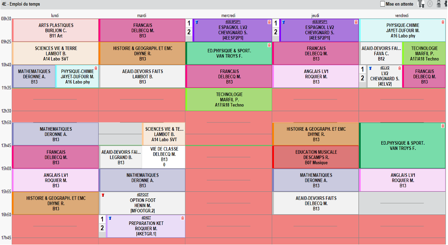448x245 pixels.
Task: Select Thursday EDUCATION MUSICALE course block
Action: [x=315, y=157]
